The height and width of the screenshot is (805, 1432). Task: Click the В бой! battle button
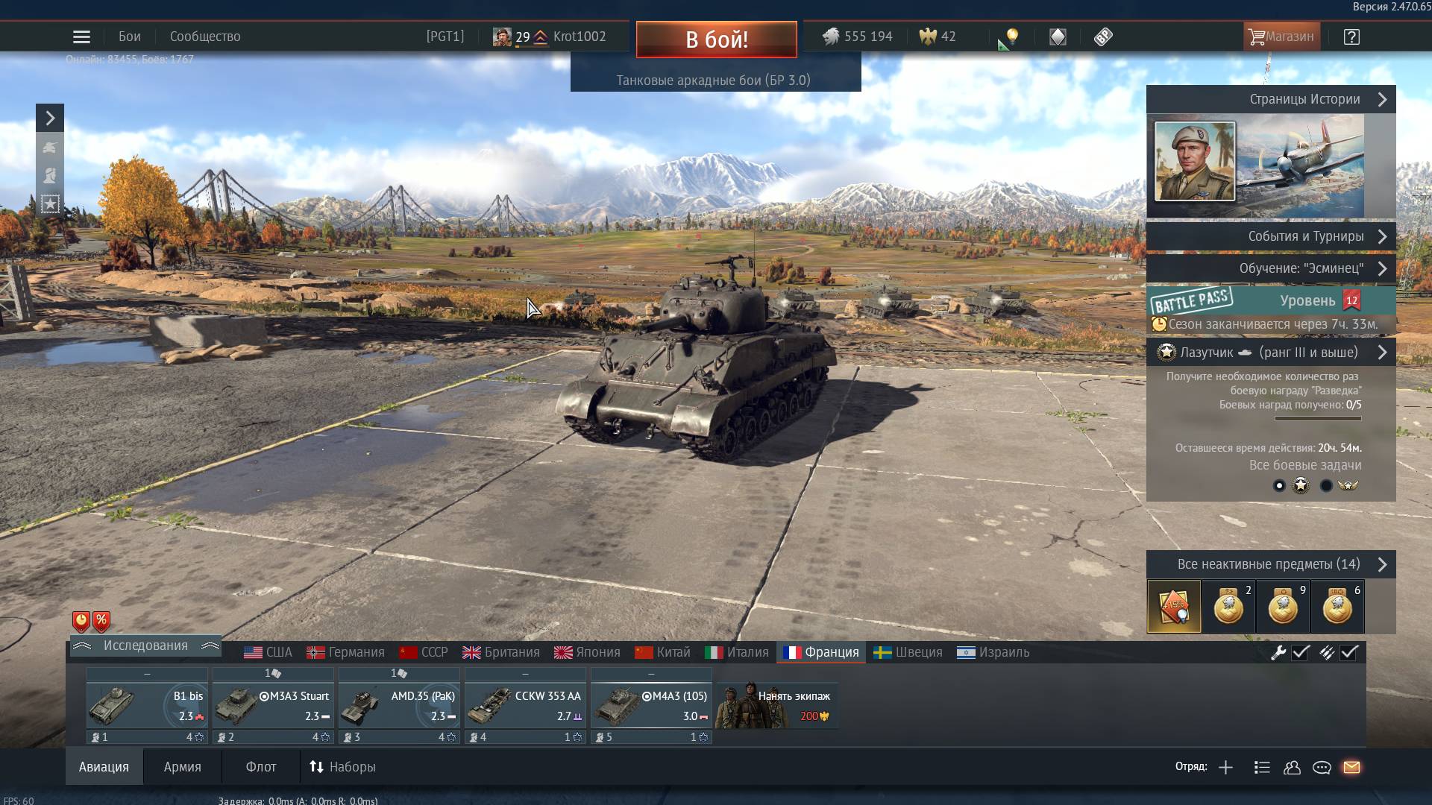[717, 39]
